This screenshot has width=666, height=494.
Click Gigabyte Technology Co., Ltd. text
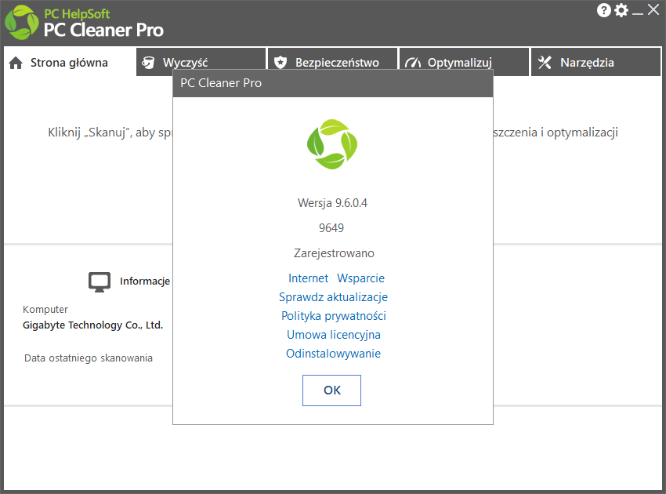click(93, 325)
